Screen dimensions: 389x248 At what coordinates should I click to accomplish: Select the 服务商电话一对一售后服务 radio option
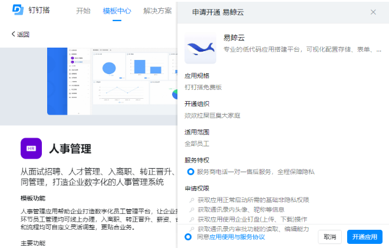190,172
